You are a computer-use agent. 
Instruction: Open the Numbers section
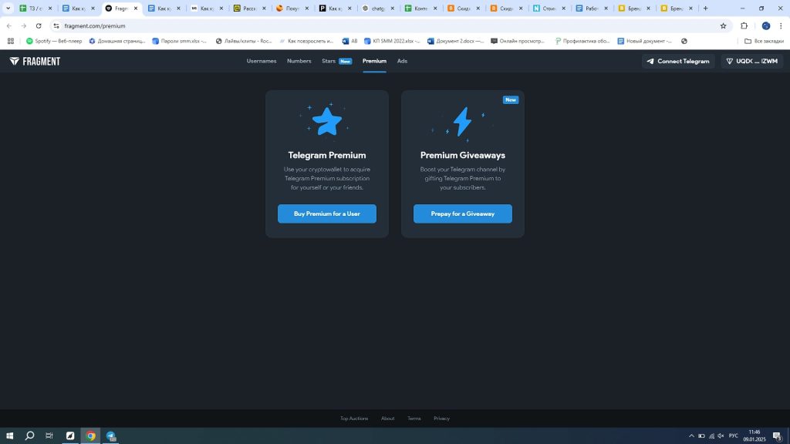(x=299, y=61)
